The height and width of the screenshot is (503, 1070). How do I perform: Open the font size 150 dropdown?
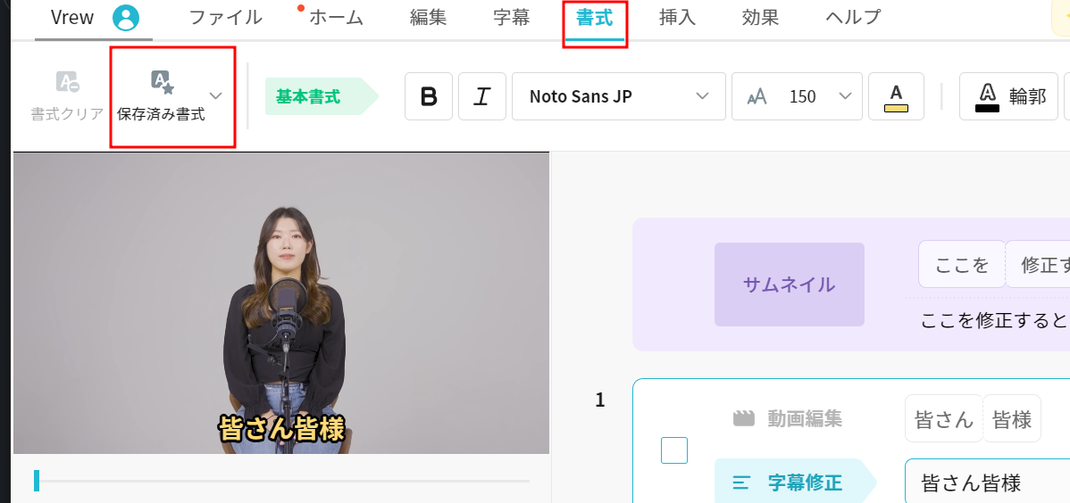coord(797,96)
